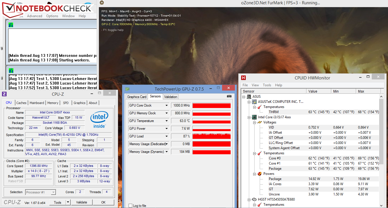Viewport: 388px width, 208px height.
Task: Click the GPU Power graph bar
Action: tap(212, 129)
